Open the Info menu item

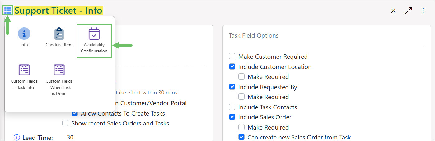(24, 37)
